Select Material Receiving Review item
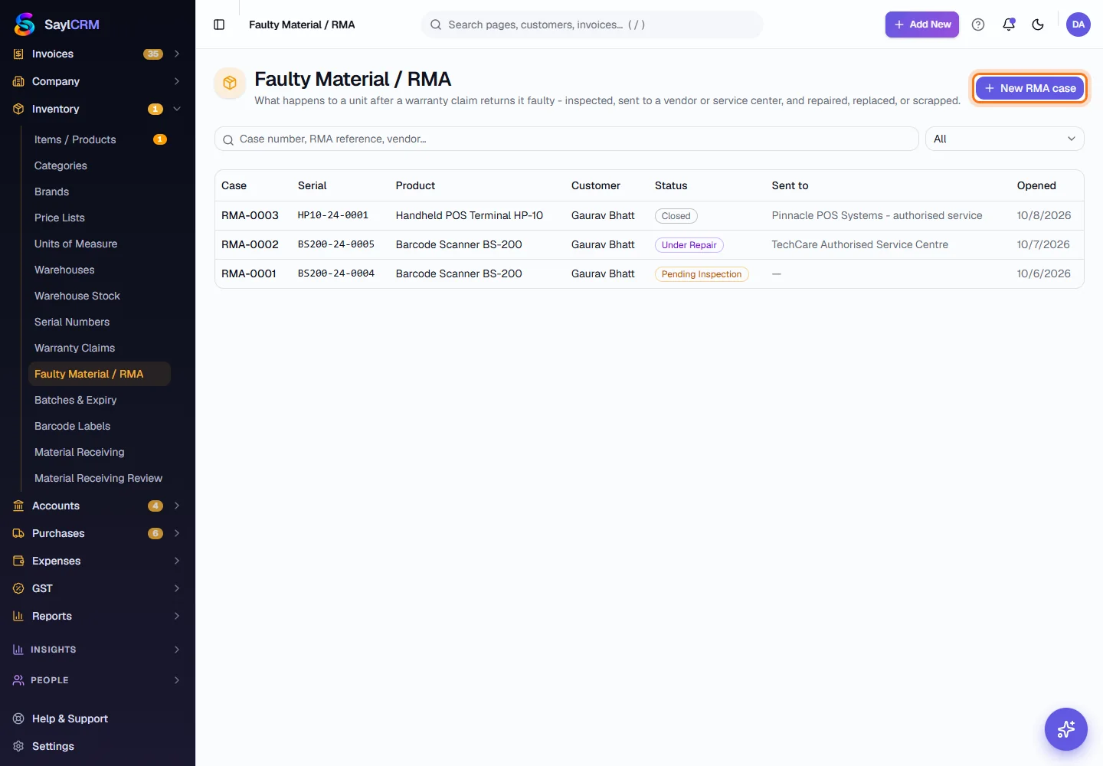Image resolution: width=1103 pixels, height=766 pixels. (x=100, y=478)
